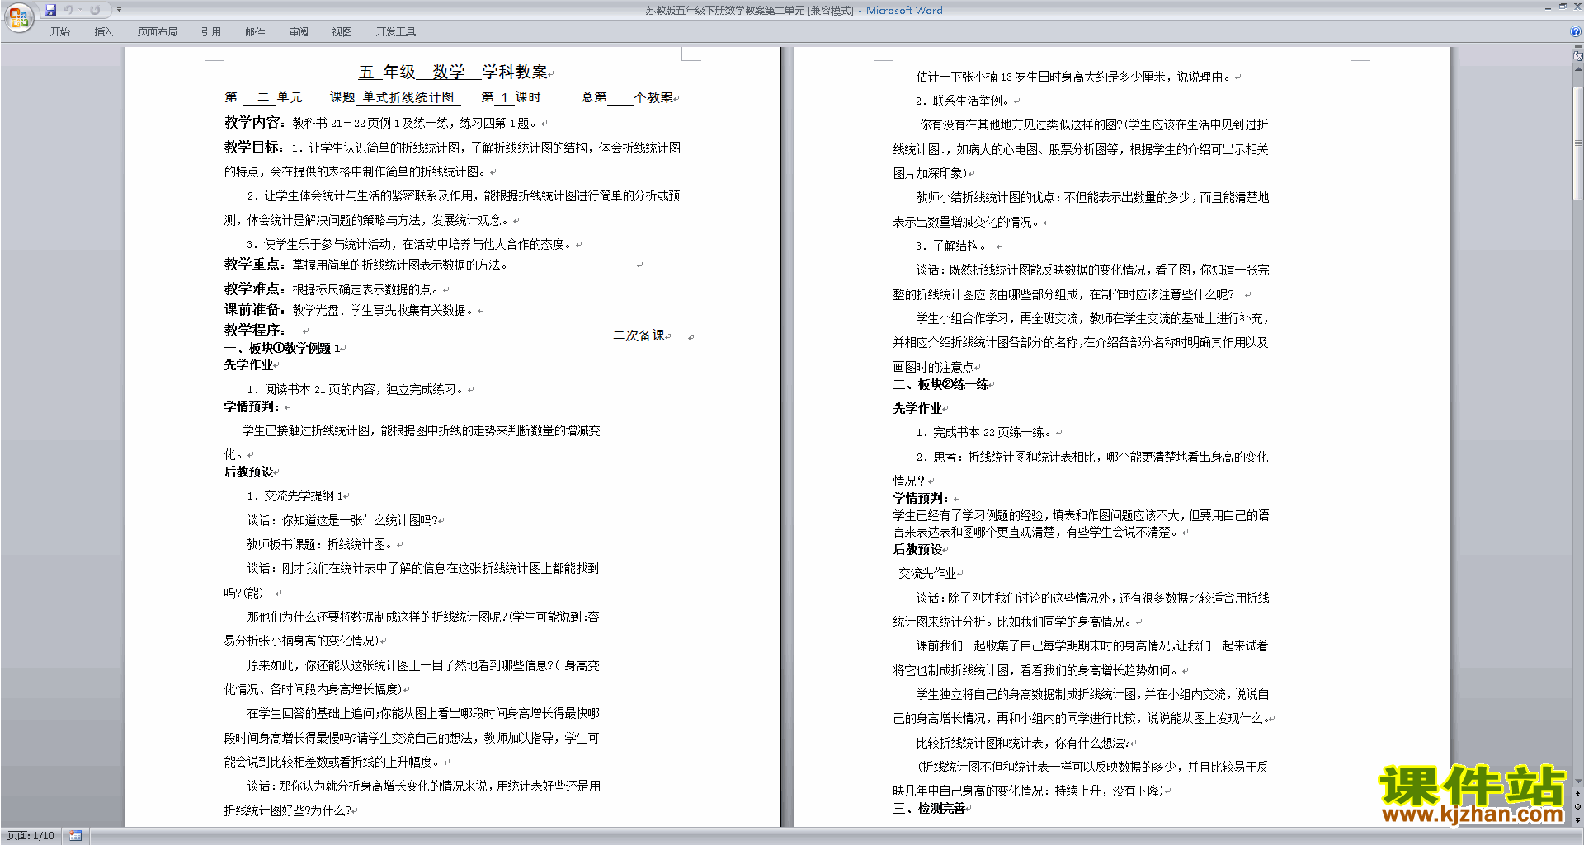The width and height of the screenshot is (1584, 845).
Task: Click the heading 教学难点
Action: point(255,289)
